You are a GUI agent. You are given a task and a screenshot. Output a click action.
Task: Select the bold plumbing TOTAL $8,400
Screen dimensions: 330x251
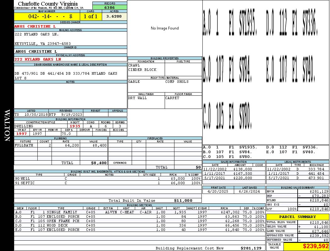click(99, 163)
